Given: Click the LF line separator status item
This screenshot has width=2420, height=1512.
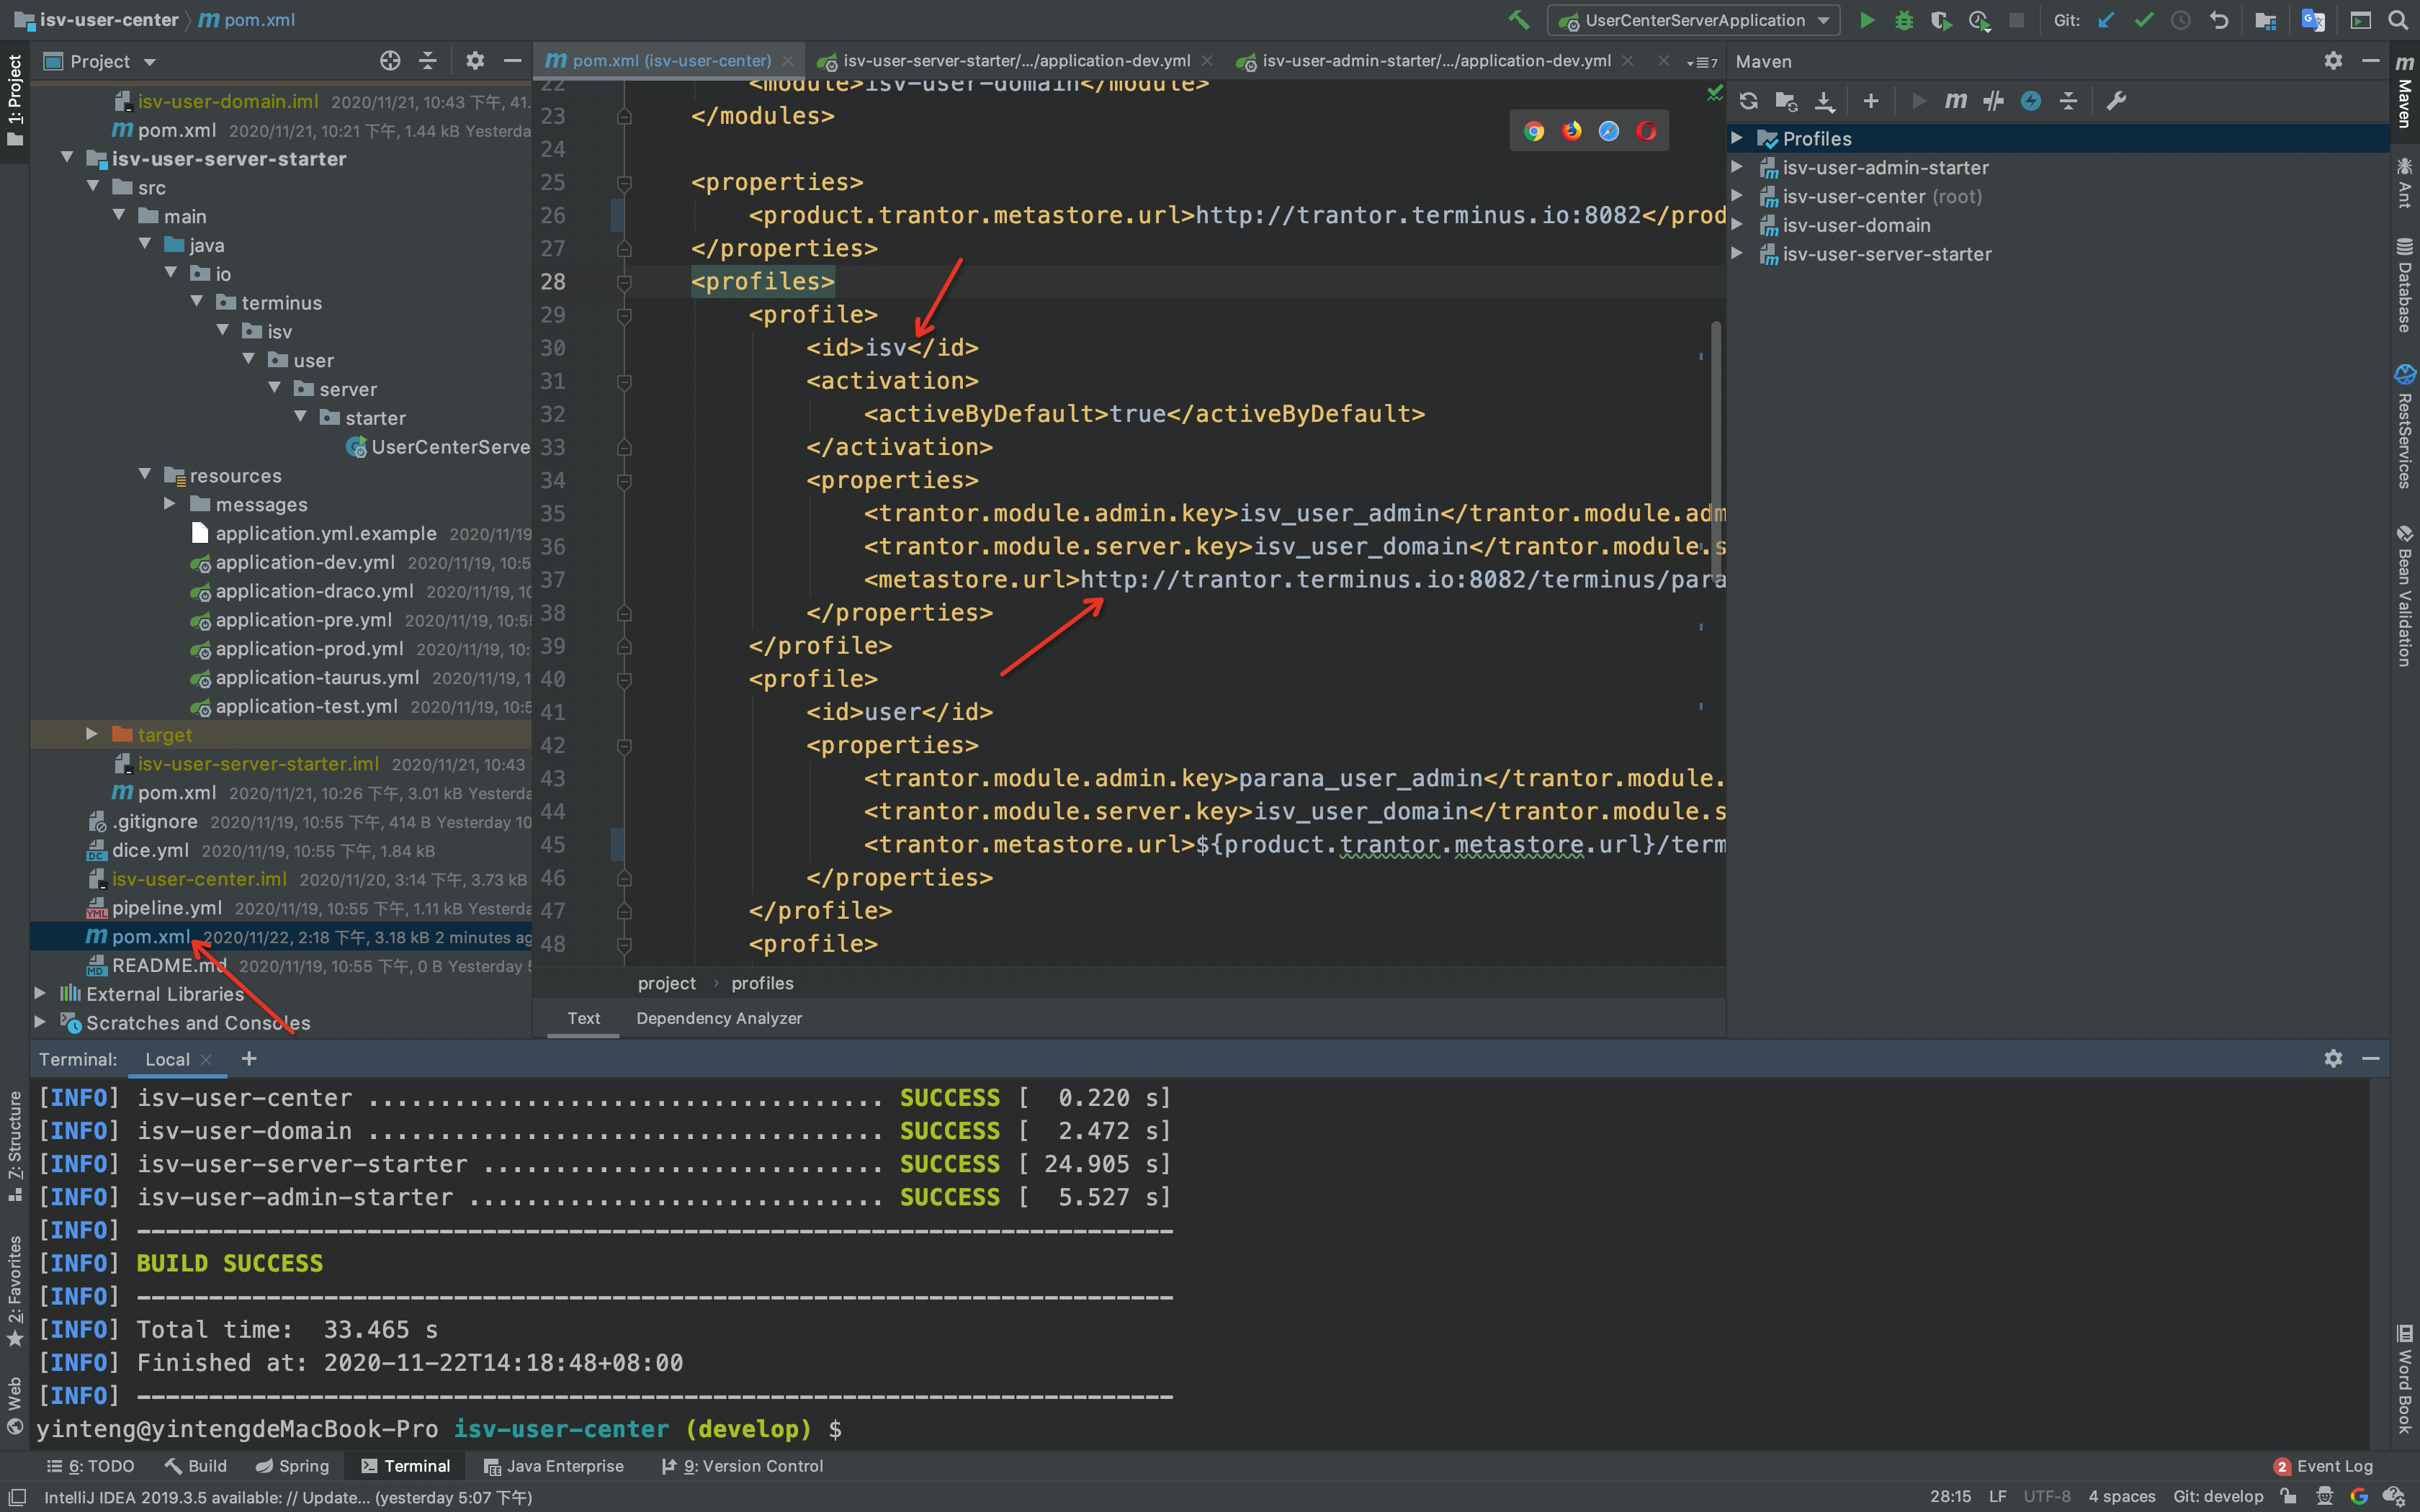Looking at the screenshot, I should tap(1997, 1496).
